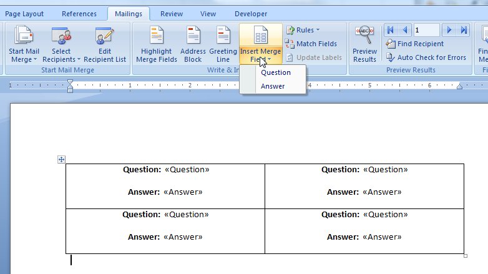Go to the next record

pyautogui.click(x=449, y=30)
